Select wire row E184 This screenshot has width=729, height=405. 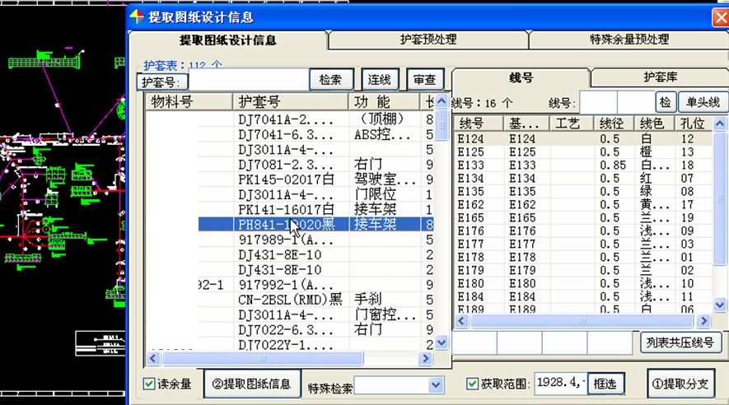[x=582, y=297]
